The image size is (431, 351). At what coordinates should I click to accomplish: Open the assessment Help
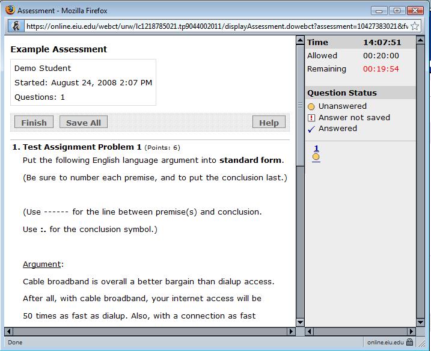point(269,123)
